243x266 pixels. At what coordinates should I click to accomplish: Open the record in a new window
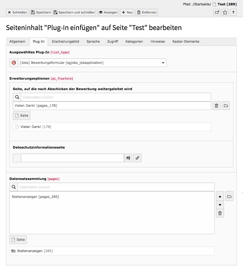coord(216,12)
